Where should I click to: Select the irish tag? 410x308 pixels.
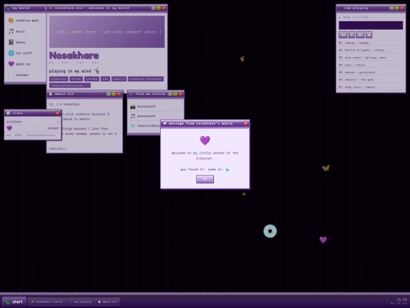[x=76, y=79]
